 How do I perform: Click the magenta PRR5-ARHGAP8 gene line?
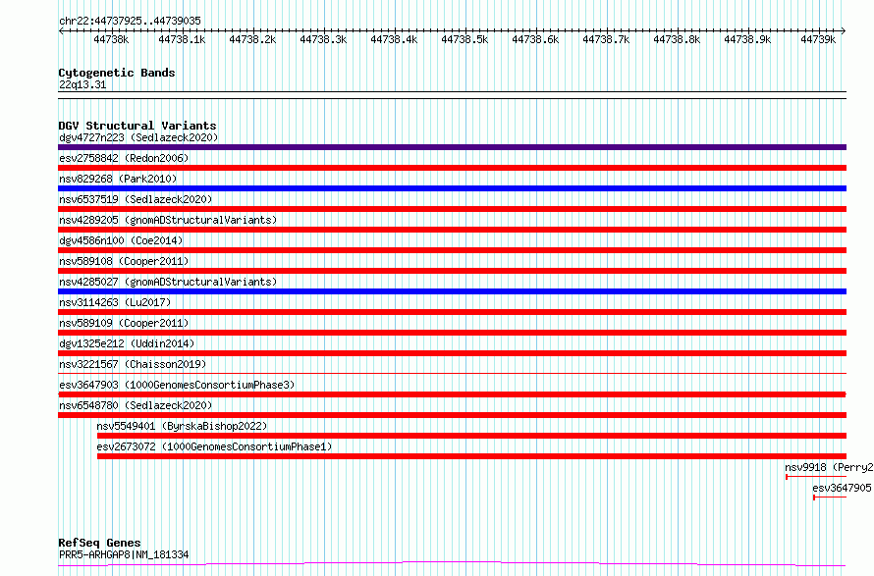tap(452, 564)
